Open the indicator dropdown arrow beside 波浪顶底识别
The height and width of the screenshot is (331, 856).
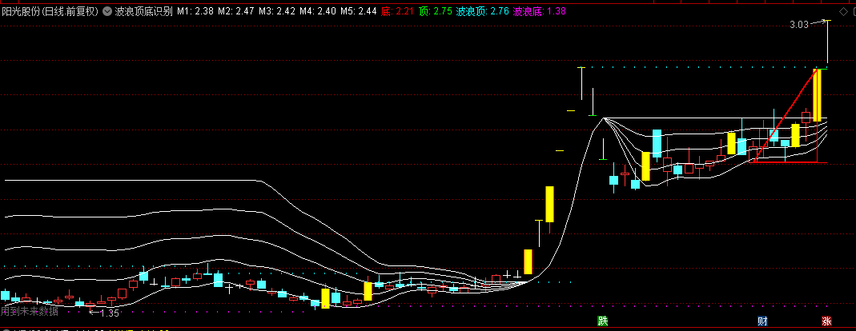[x=106, y=11]
